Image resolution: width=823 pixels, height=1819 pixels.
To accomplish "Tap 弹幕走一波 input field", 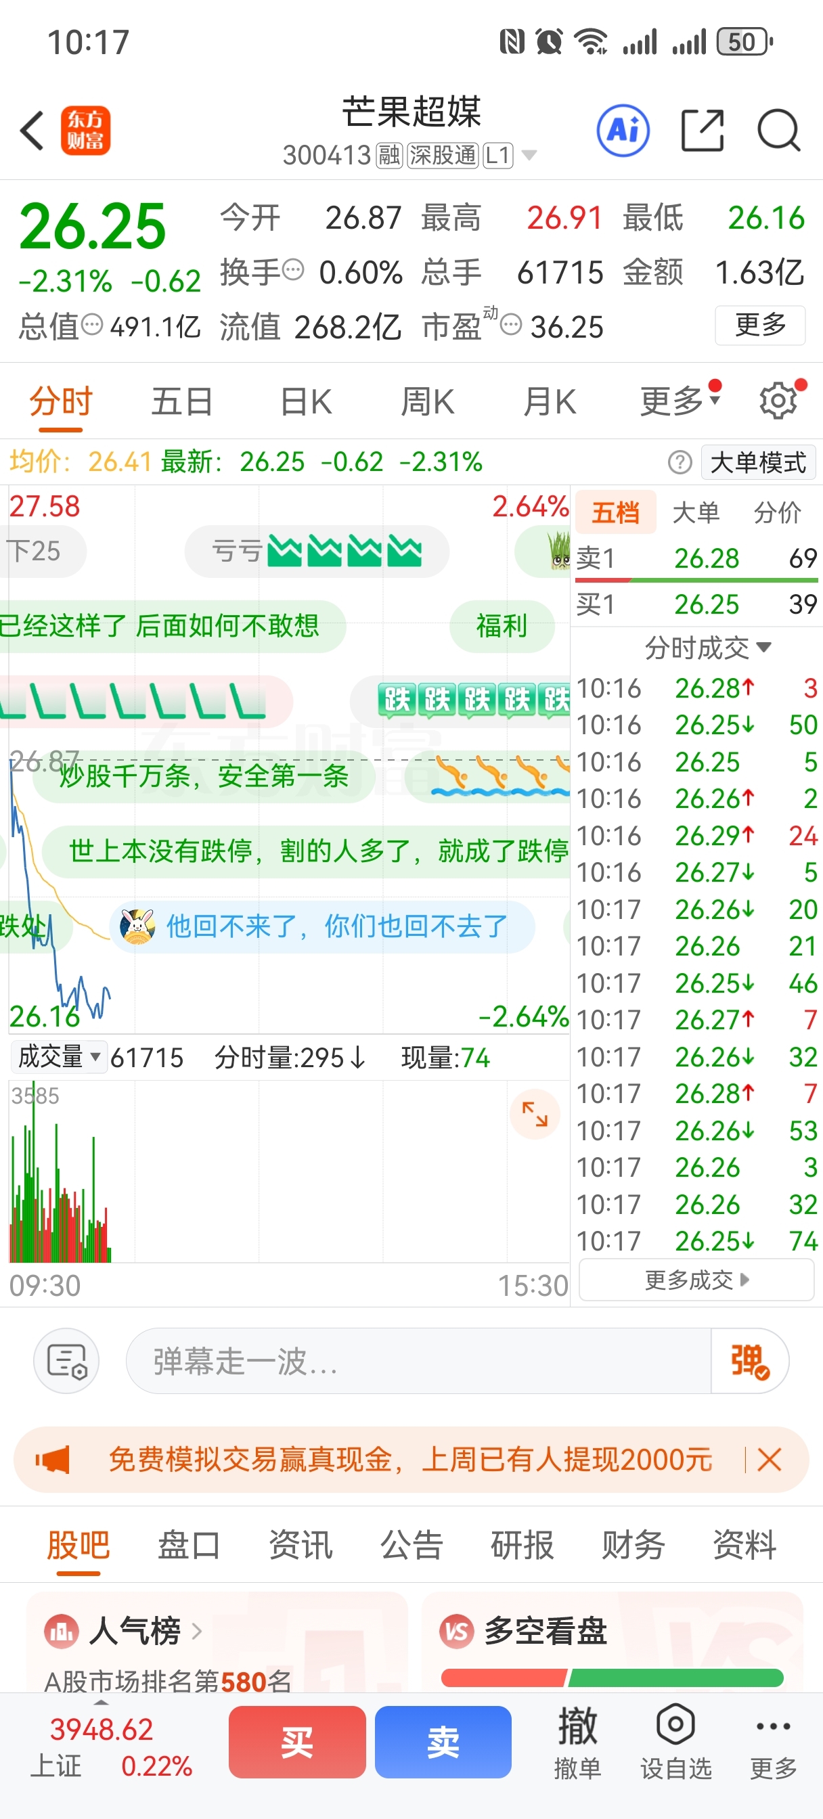I will pos(418,1361).
